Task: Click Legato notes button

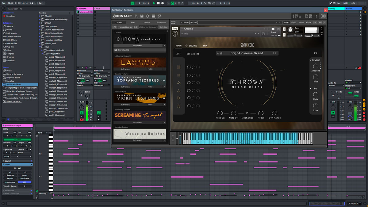Action: [10, 178]
